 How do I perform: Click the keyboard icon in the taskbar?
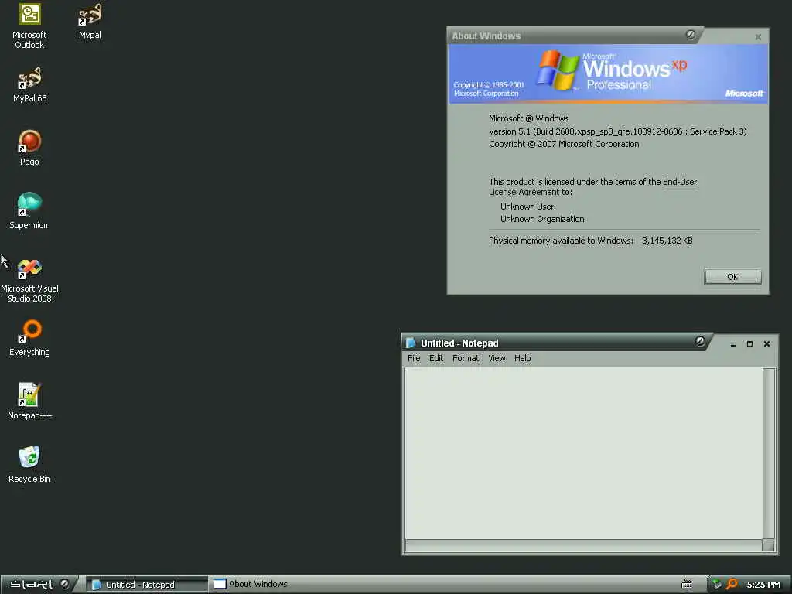pos(687,585)
